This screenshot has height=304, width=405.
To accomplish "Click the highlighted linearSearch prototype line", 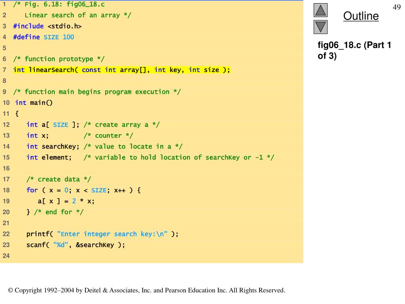I will pyautogui.click(x=122, y=70).
